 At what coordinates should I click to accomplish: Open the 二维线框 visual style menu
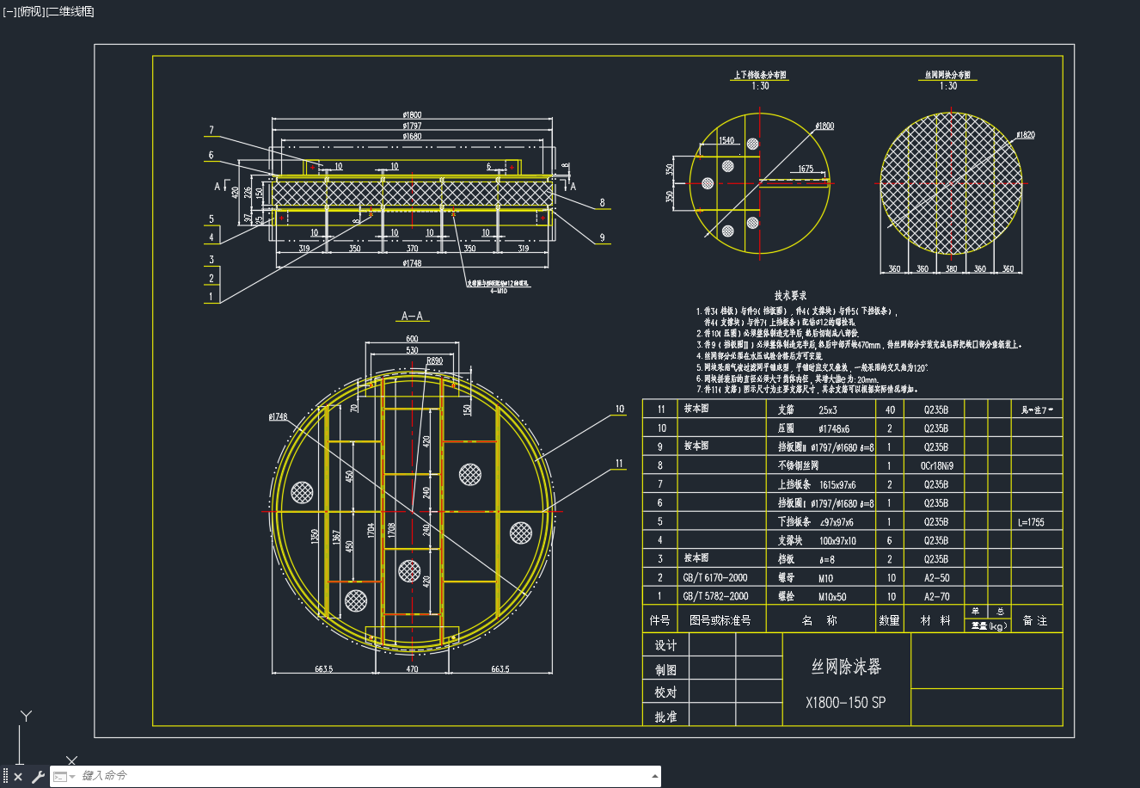click(70, 11)
